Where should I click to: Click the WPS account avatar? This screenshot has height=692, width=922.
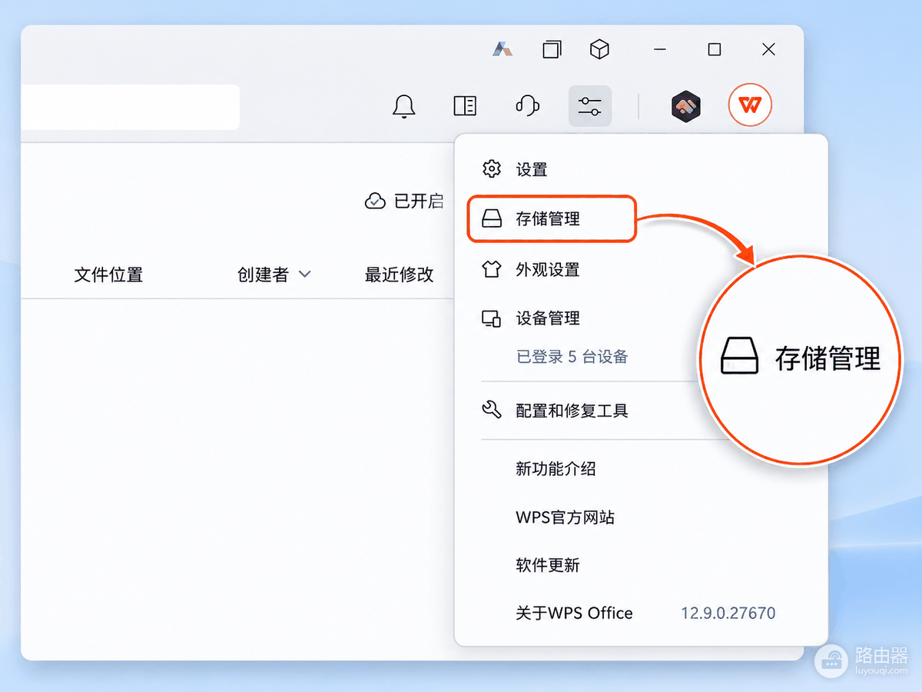750,105
